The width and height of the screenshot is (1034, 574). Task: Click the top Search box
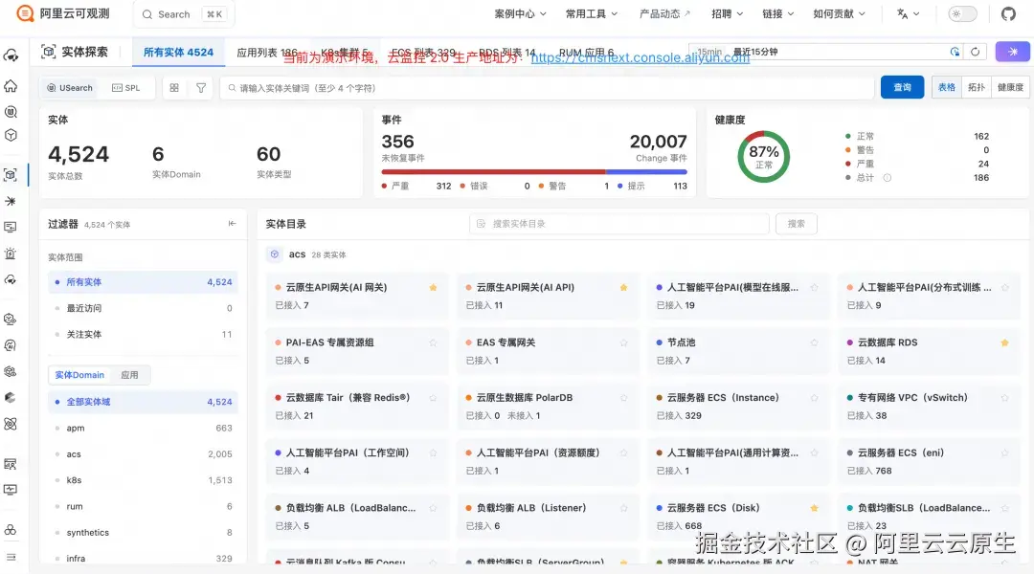pyautogui.click(x=184, y=13)
